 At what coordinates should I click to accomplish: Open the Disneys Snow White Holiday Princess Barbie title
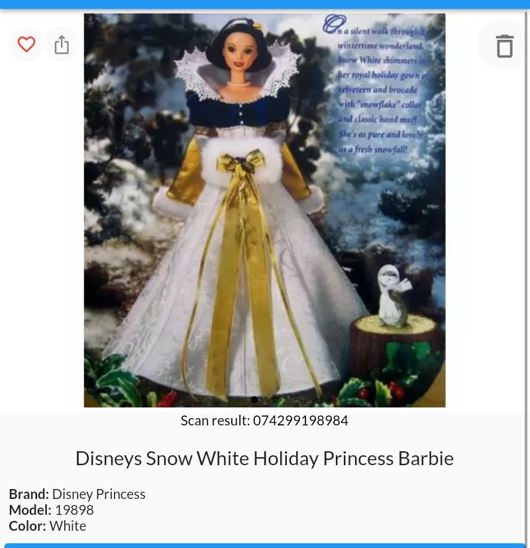coord(264,458)
